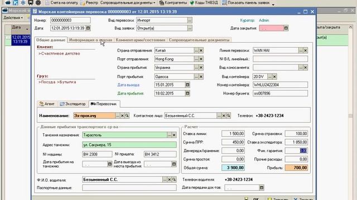357x200 pixels.
Task: Open the selection for Страна прибытия
Action: coord(196,68)
